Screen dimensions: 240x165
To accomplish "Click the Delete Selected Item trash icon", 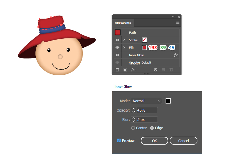I will 171,70.
